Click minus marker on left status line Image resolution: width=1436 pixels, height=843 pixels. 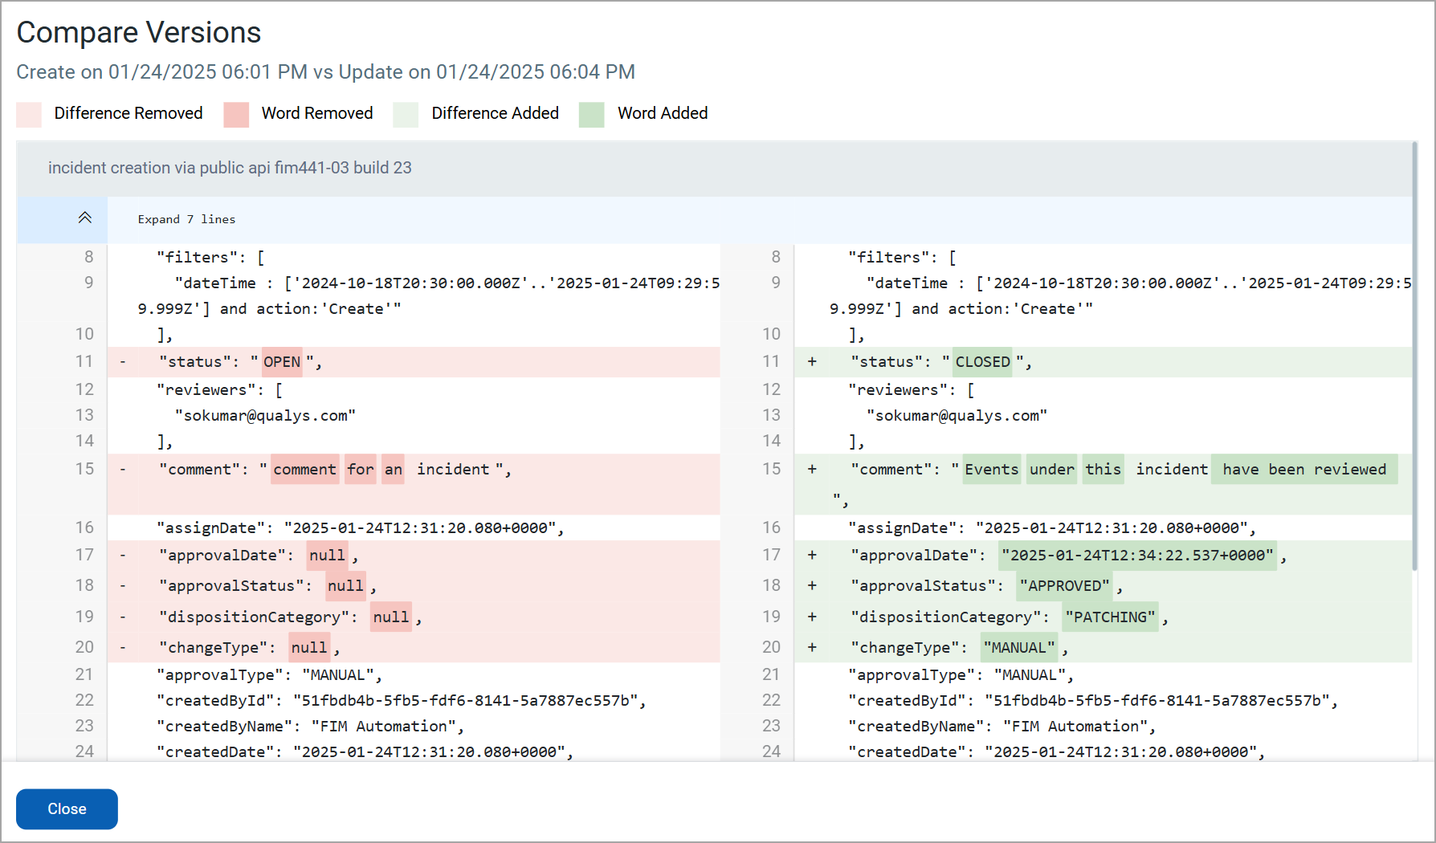tap(123, 362)
